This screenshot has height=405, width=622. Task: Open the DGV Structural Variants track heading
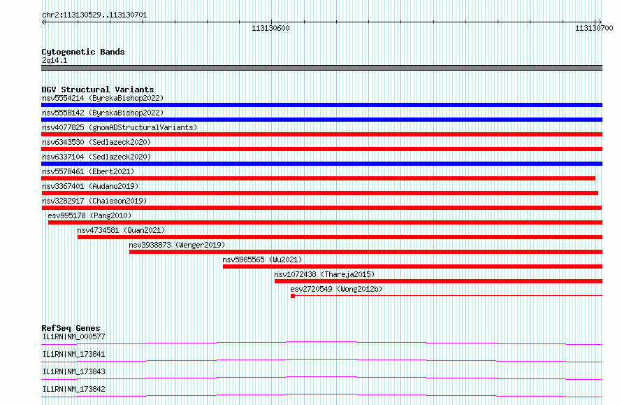coord(98,90)
